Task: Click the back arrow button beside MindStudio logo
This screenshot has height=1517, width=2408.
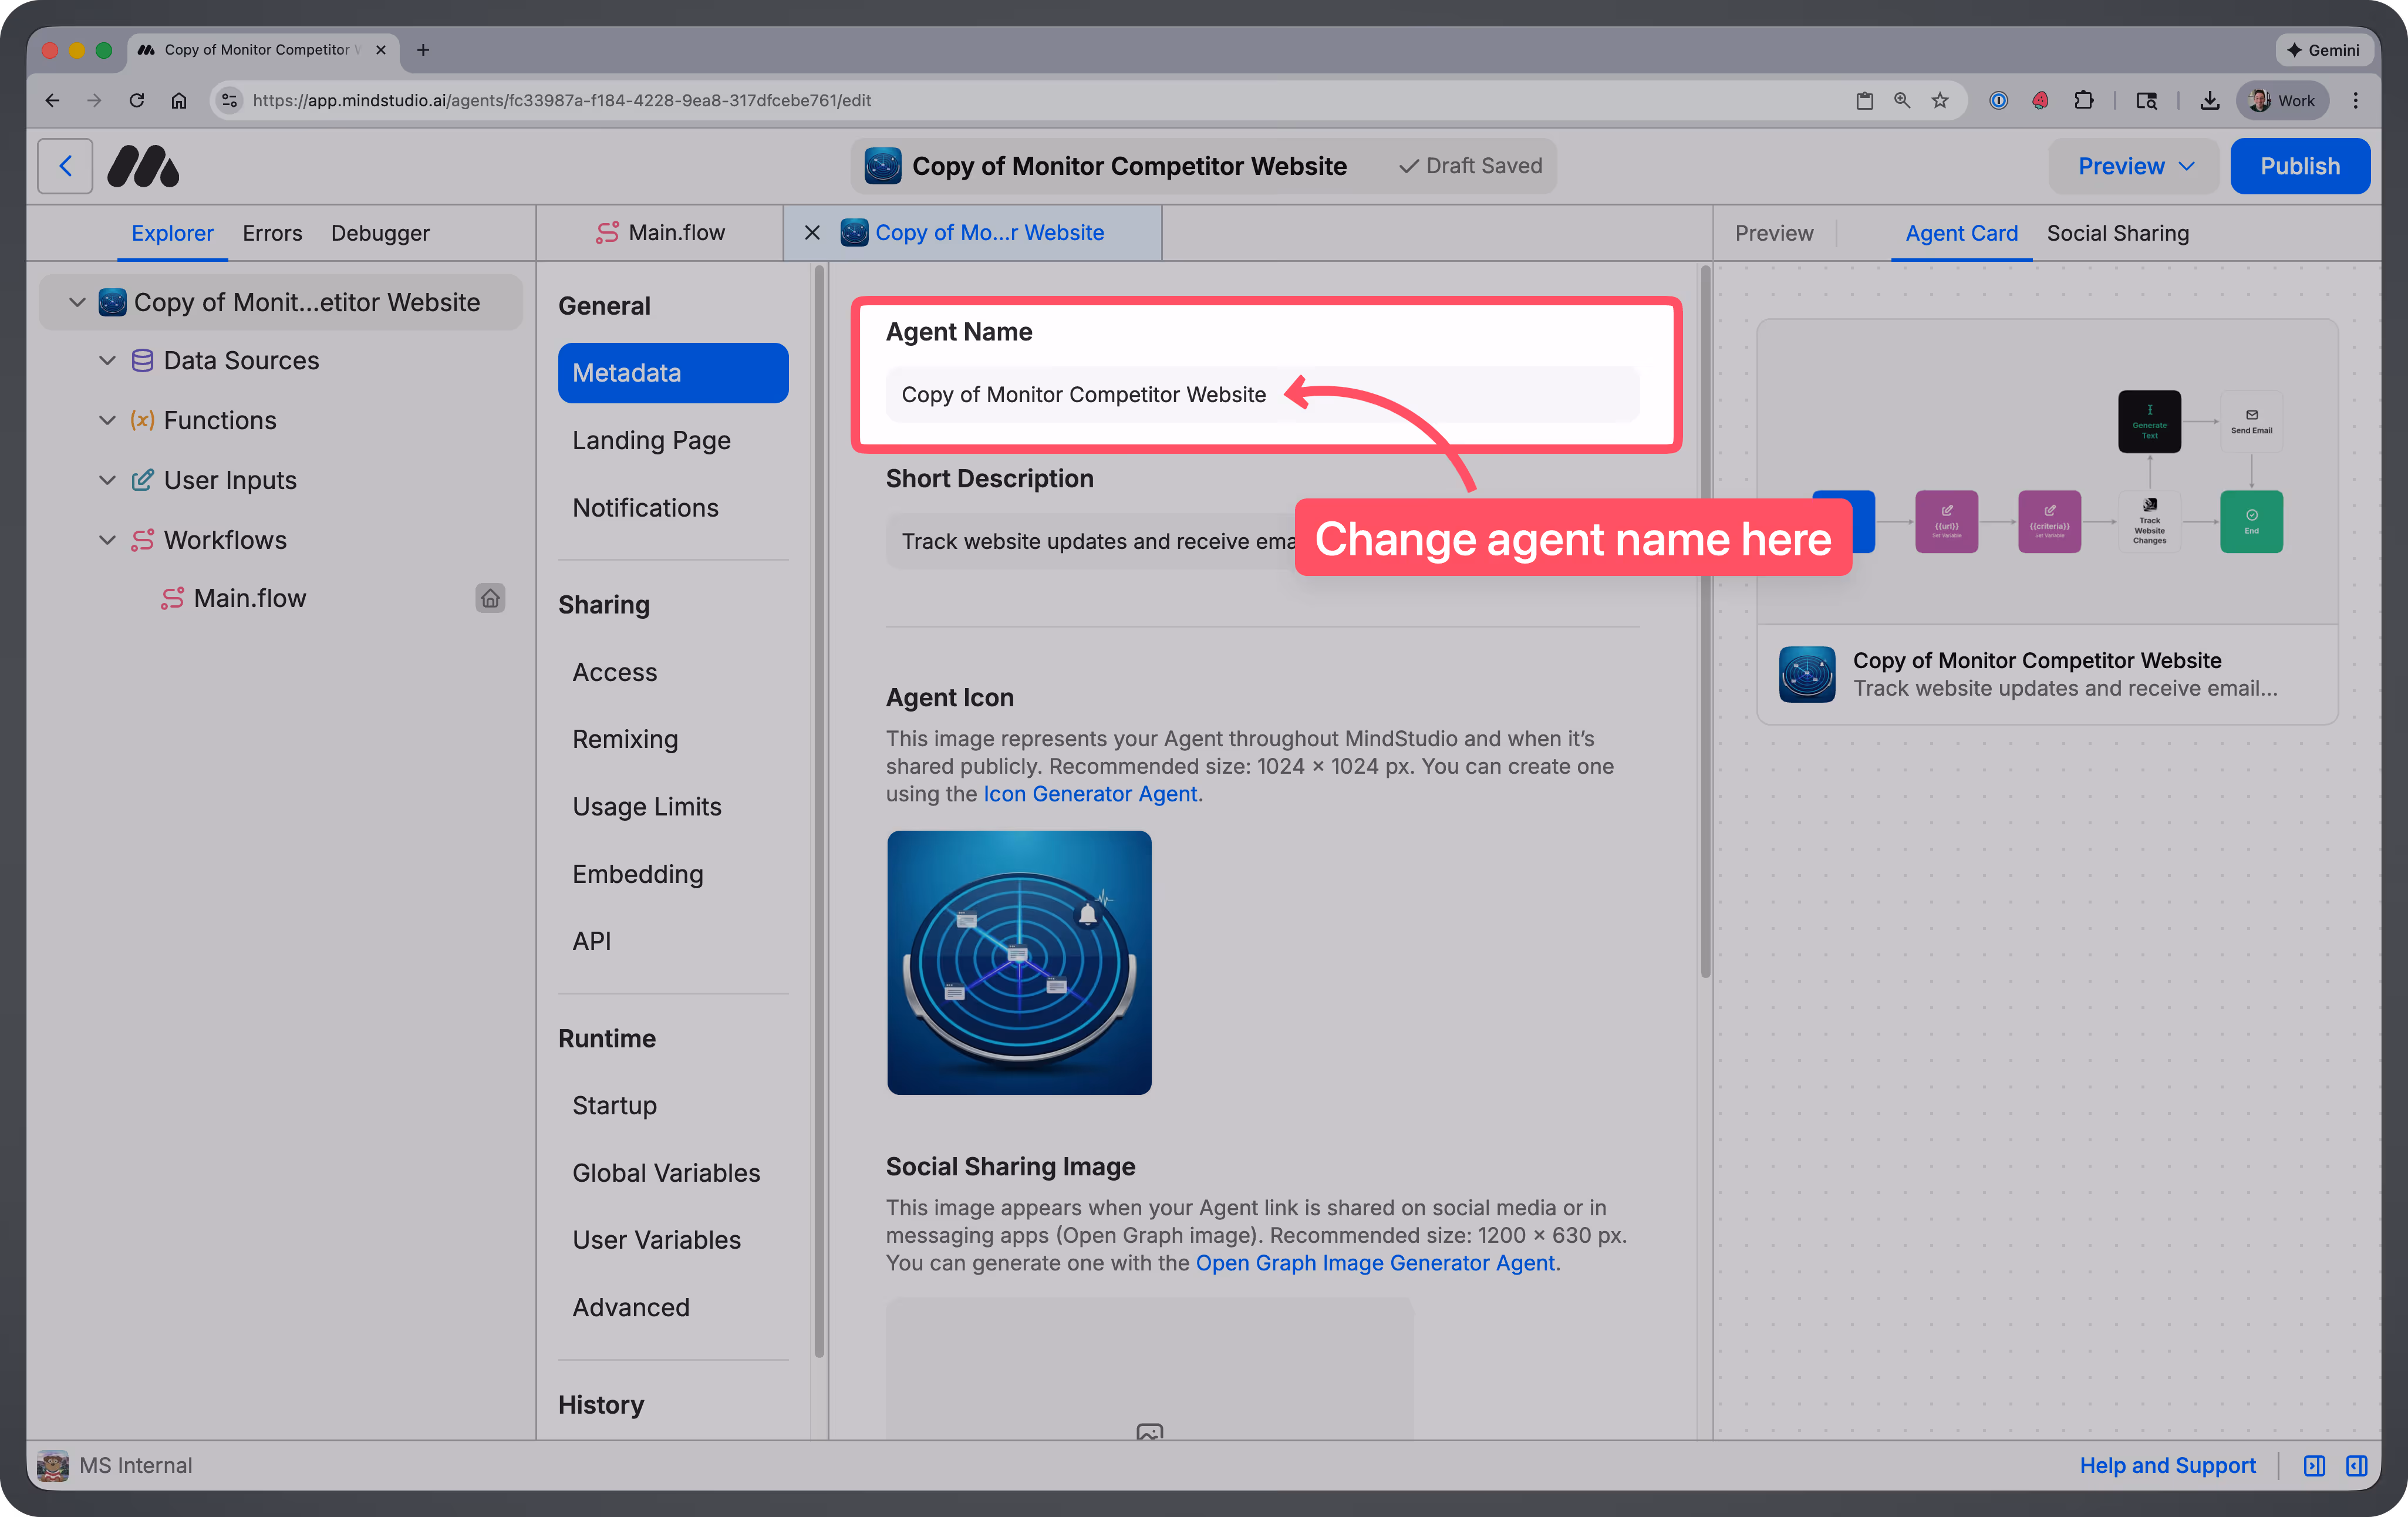Action: (65, 166)
